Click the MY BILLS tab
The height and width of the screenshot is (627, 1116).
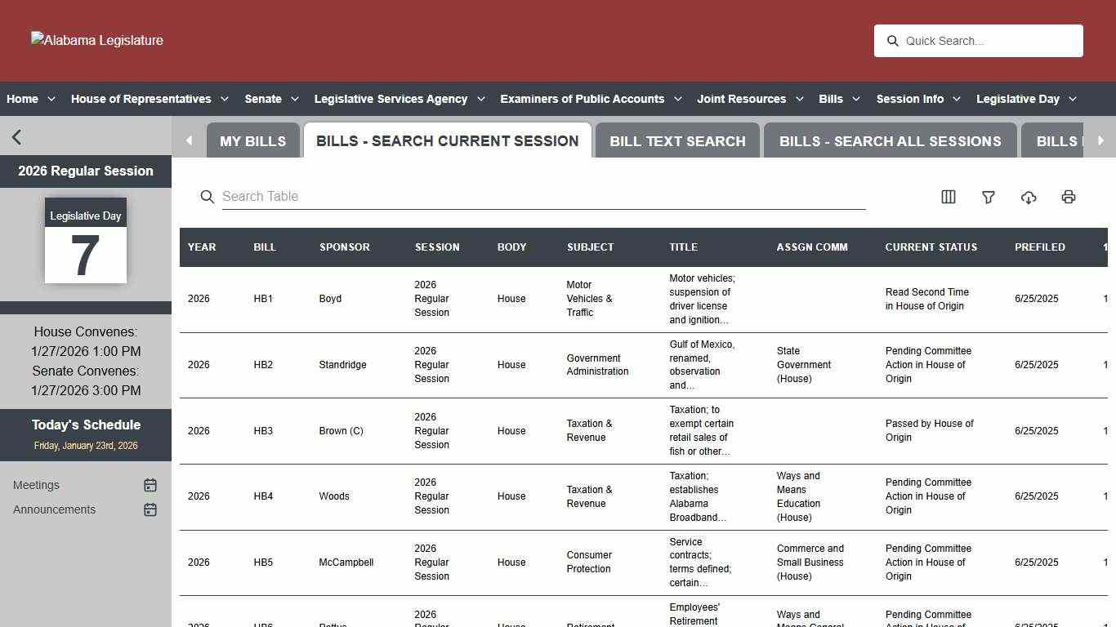pos(253,140)
